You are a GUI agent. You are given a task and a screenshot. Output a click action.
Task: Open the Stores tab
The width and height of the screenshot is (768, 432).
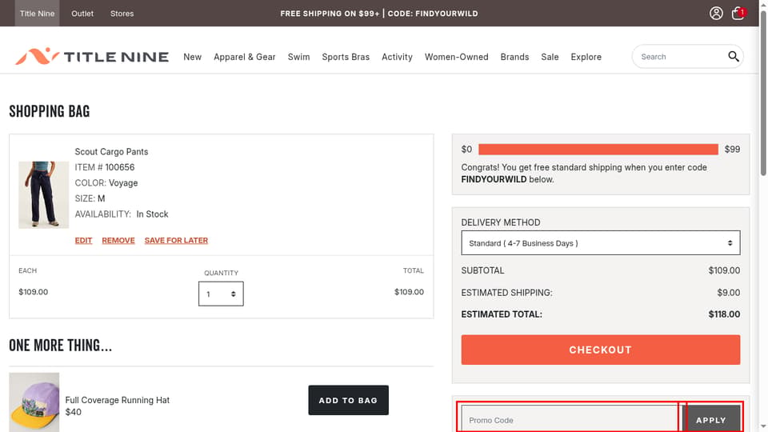tap(122, 14)
